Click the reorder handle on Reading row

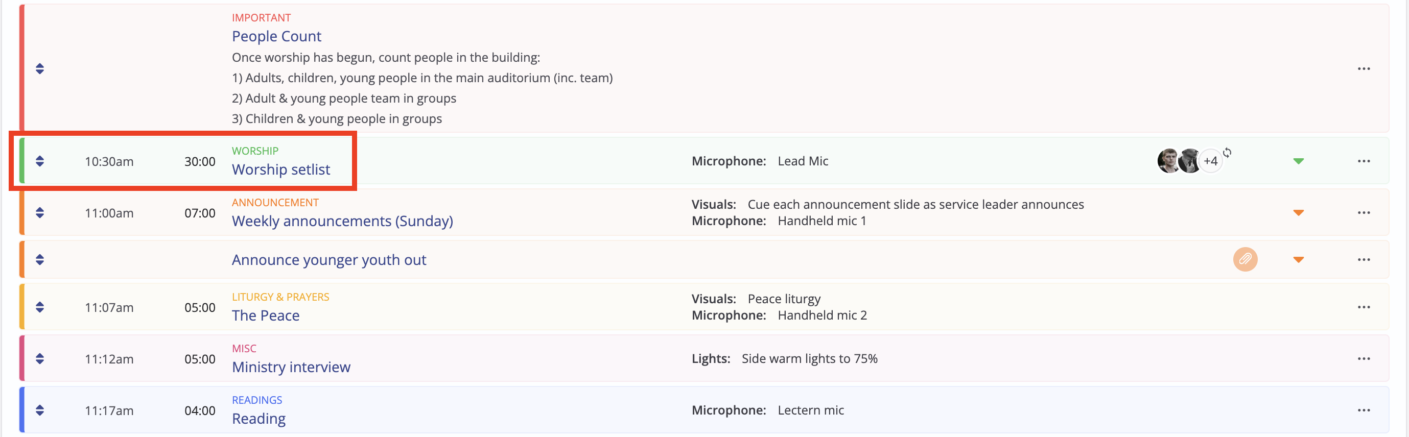pos(39,410)
